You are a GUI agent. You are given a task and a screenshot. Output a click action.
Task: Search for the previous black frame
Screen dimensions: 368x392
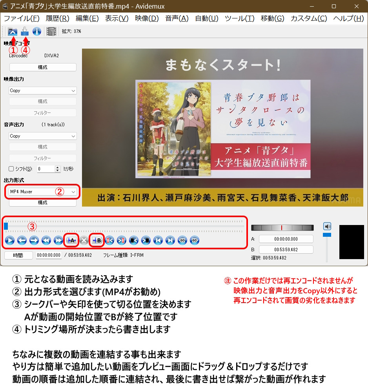point(134,241)
